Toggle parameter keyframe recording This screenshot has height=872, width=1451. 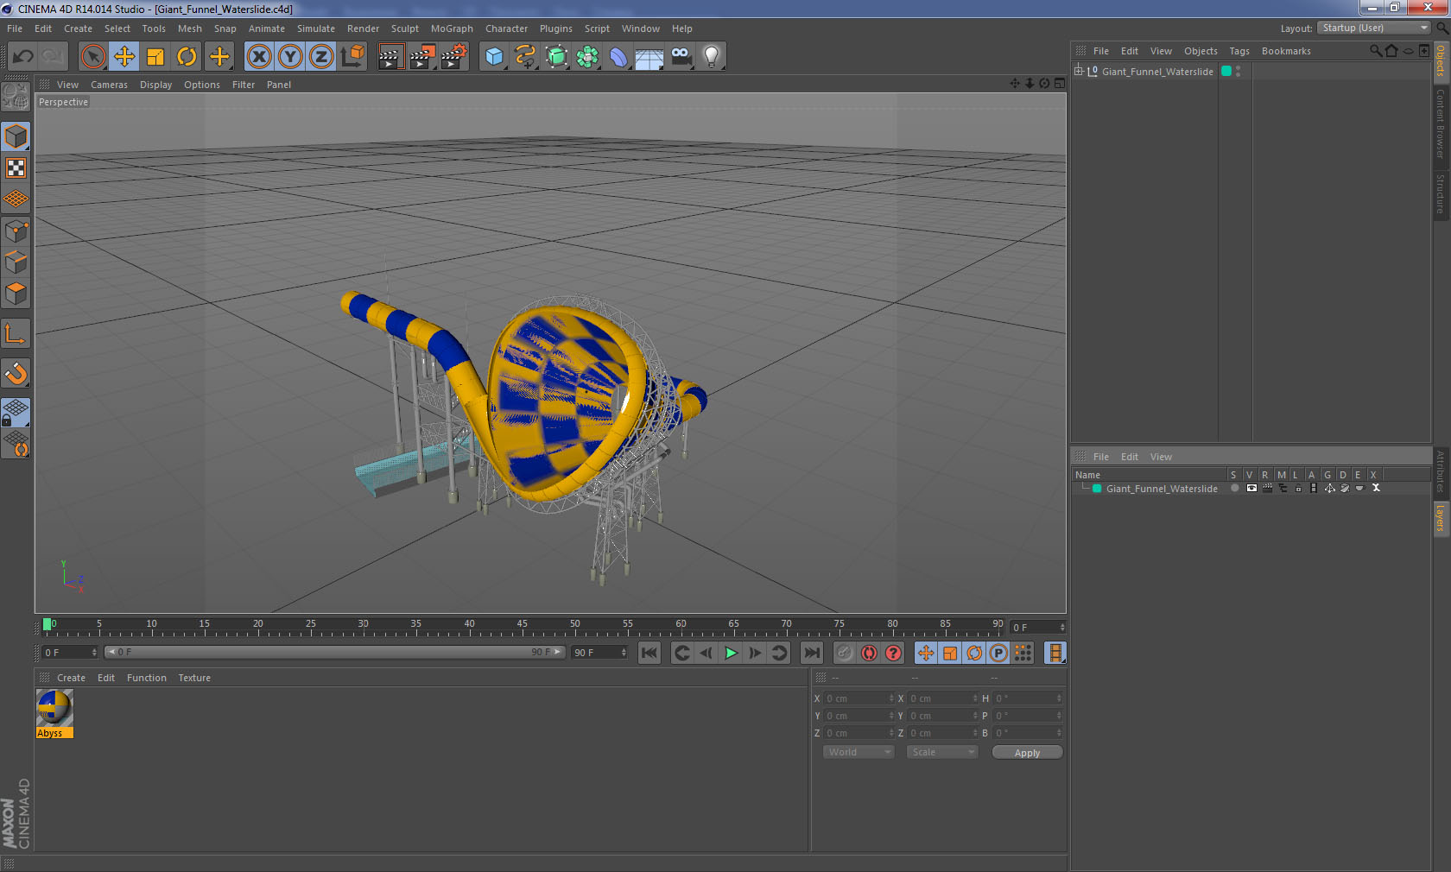[998, 653]
